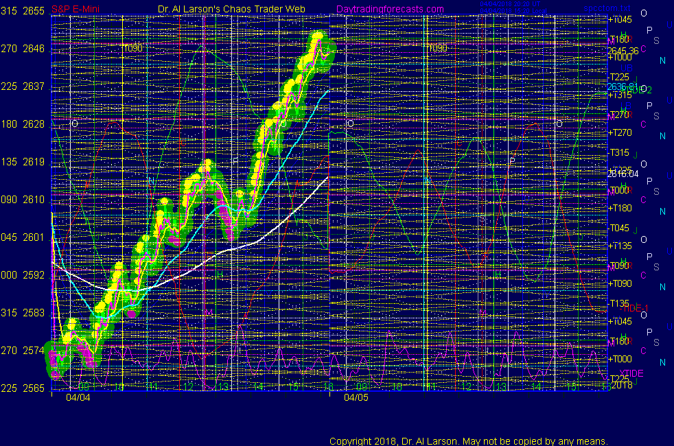Click the magenta XTIDE label
This screenshot has width=674, height=446.
point(627,373)
